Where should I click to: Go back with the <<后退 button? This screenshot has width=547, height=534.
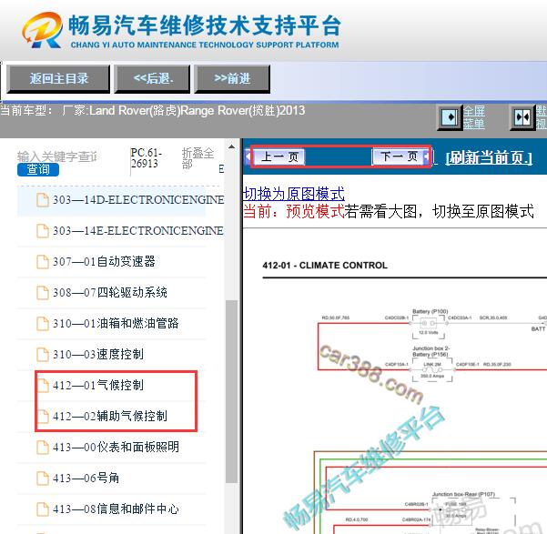click(152, 79)
